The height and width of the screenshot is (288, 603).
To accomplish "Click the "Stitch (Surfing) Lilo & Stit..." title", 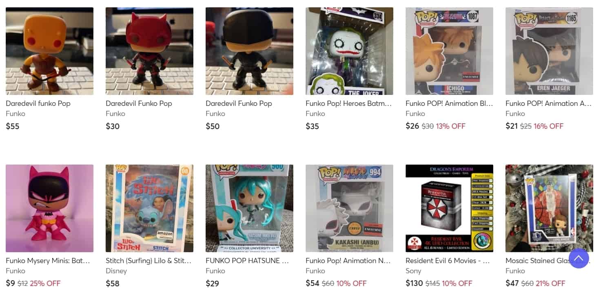I will pyautogui.click(x=148, y=261).
